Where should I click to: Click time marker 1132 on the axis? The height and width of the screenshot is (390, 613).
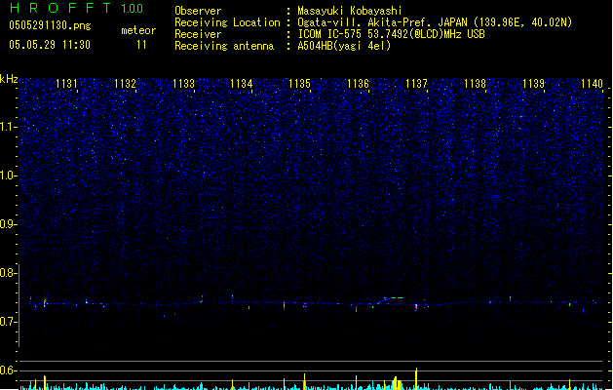click(125, 83)
